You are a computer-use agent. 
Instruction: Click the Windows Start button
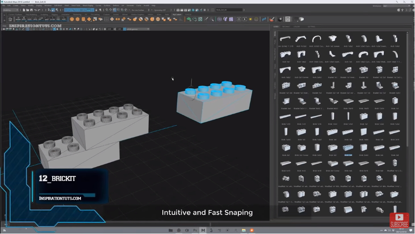4,230
